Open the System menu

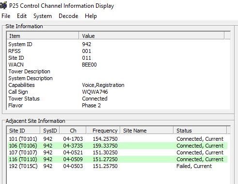tap(43, 16)
